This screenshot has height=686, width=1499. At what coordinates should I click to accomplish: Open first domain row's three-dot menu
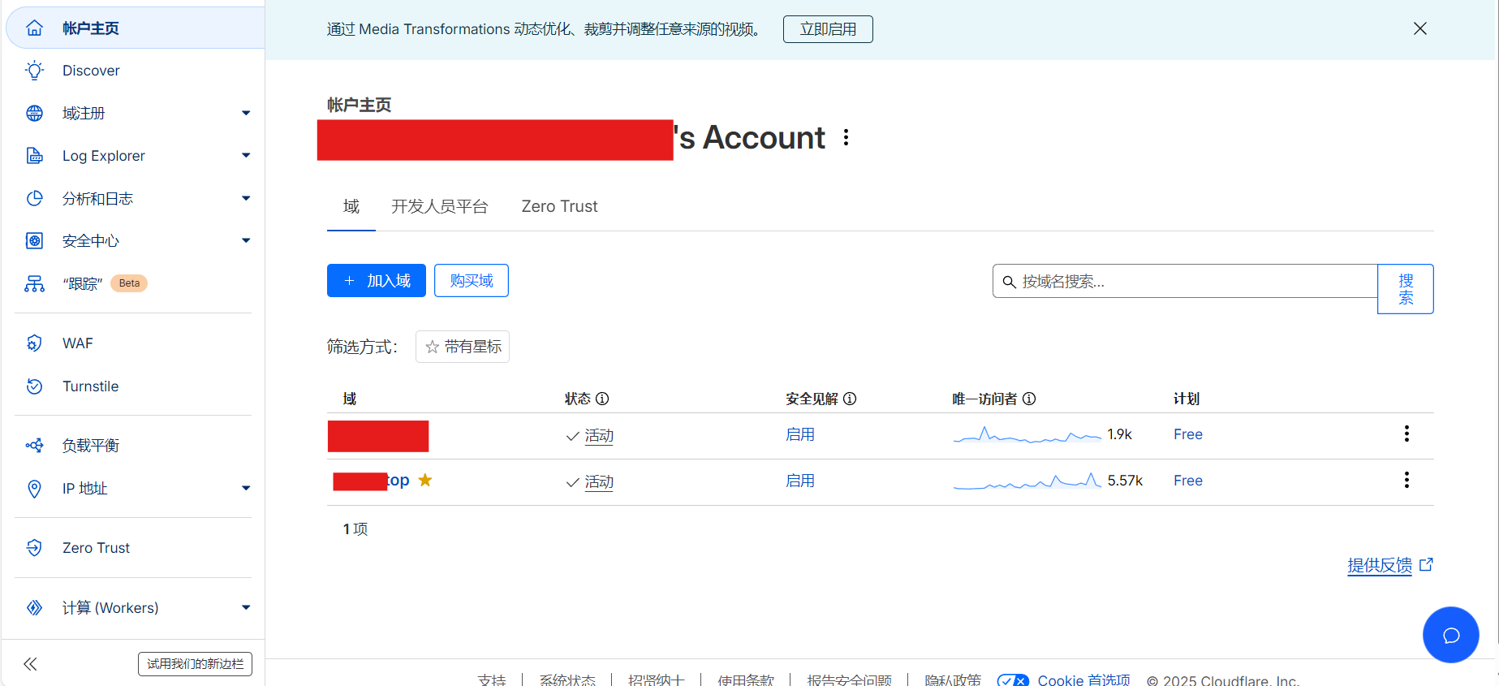point(1406,434)
